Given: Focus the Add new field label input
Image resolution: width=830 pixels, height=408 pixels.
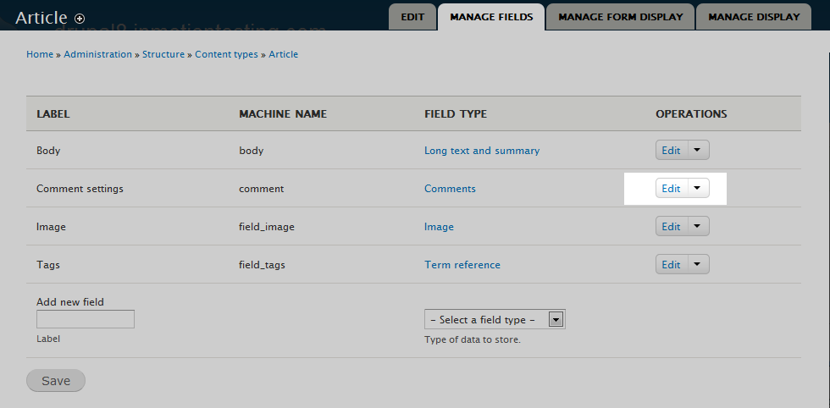Looking at the screenshot, I should click(x=86, y=319).
